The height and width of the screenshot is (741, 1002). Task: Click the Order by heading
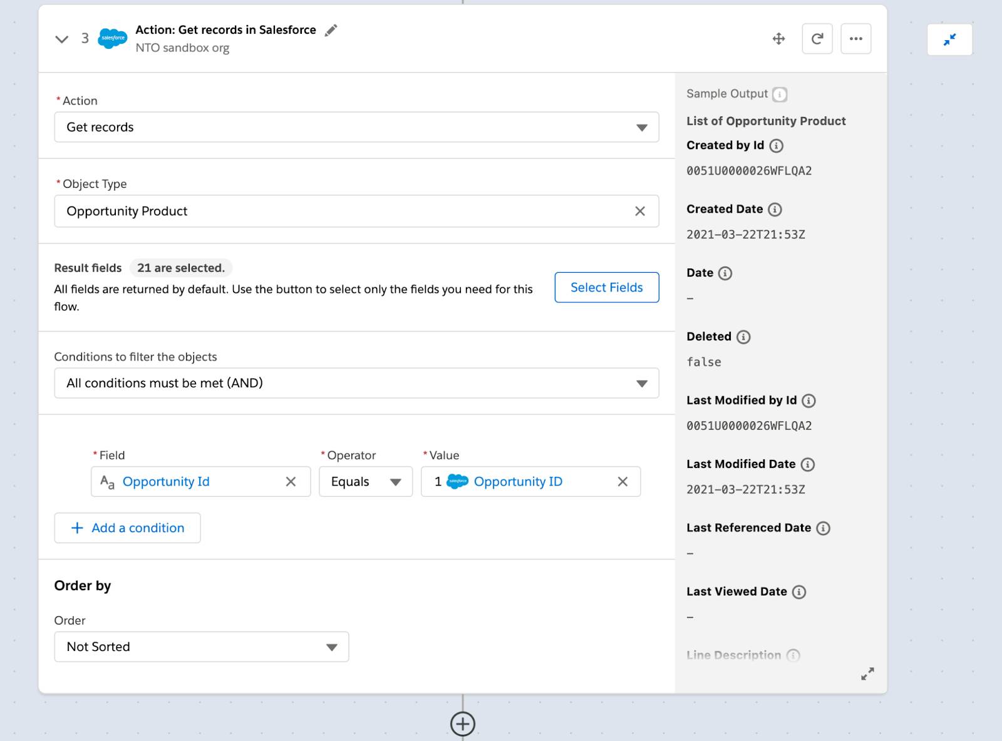pyautogui.click(x=83, y=586)
